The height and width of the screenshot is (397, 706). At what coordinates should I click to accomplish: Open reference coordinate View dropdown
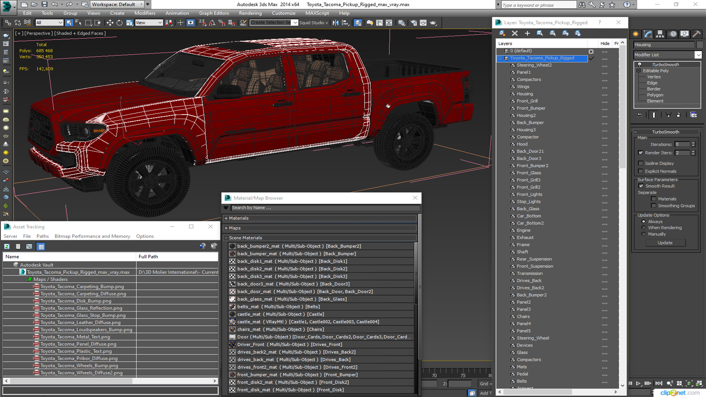149,23
